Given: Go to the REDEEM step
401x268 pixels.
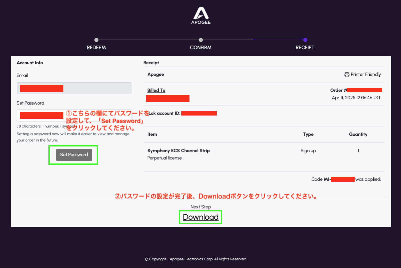Looking at the screenshot, I should 96,47.
